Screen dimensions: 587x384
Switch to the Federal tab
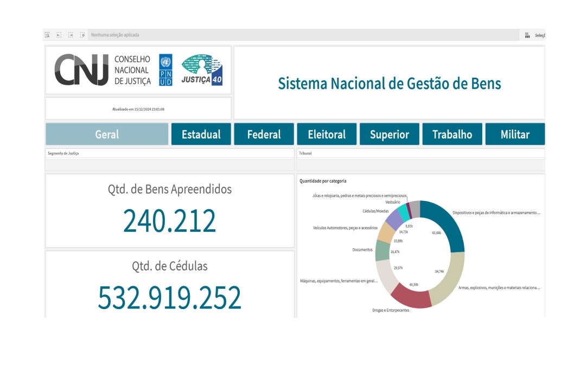tap(264, 134)
